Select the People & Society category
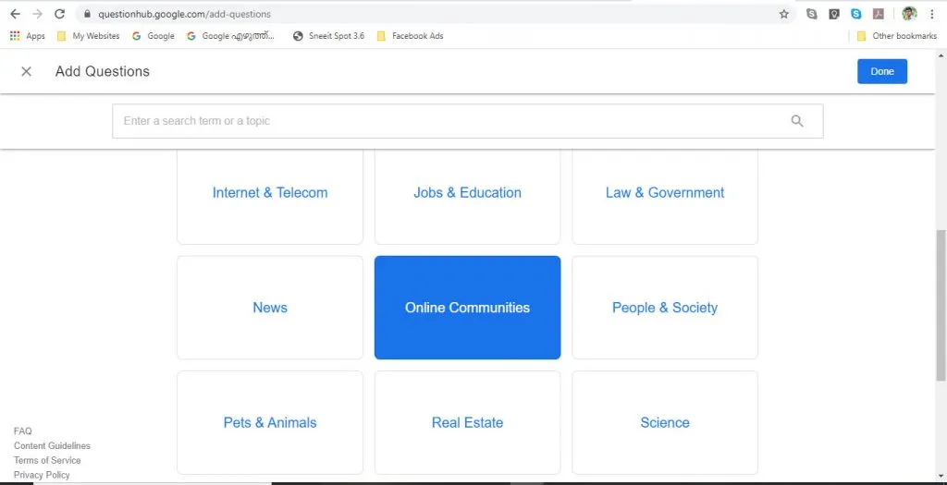 click(665, 308)
